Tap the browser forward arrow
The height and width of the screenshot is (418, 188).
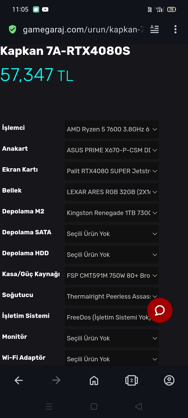56,380
